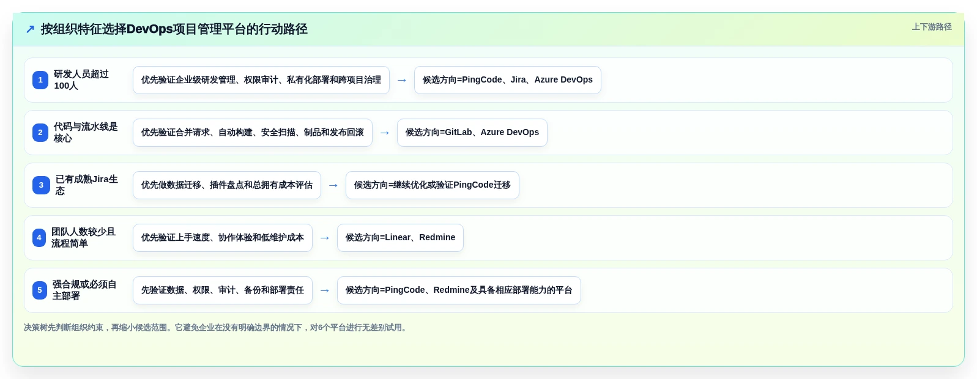The height and width of the screenshot is (379, 977).
Task: Click the 上下游路径 label at top right
Action: click(932, 27)
